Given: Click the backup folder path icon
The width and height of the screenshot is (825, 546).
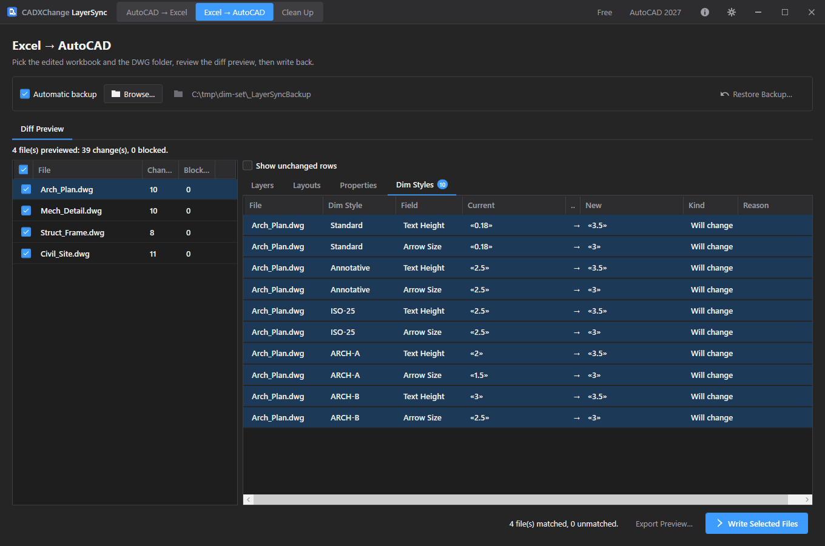Looking at the screenshot, I should (x=178, y=94).
